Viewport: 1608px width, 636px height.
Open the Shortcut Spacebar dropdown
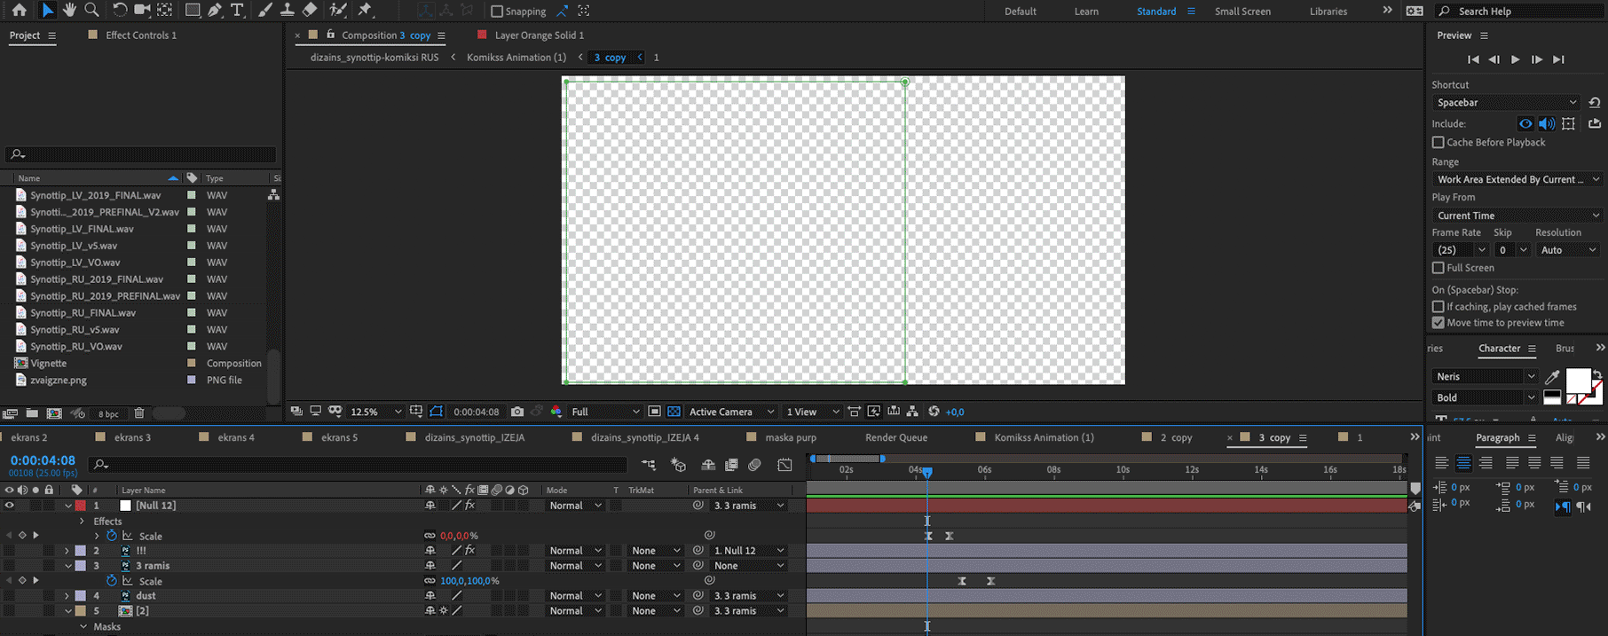pyautogui.click(x=1506, y=103)
